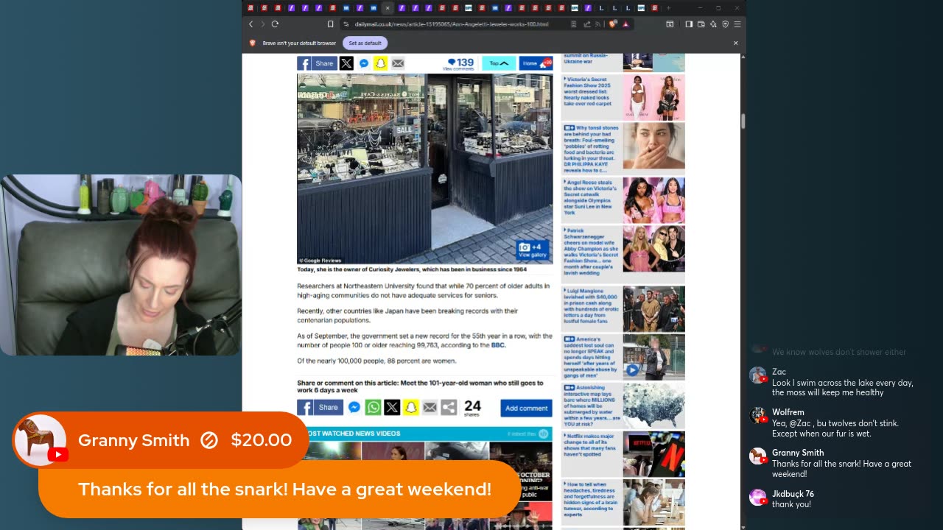Image resolution: width=943 pixels, height=530 pixels.
Task: Click the Snapchat icon beside the 139 comments counter
Action: [380, 63]
